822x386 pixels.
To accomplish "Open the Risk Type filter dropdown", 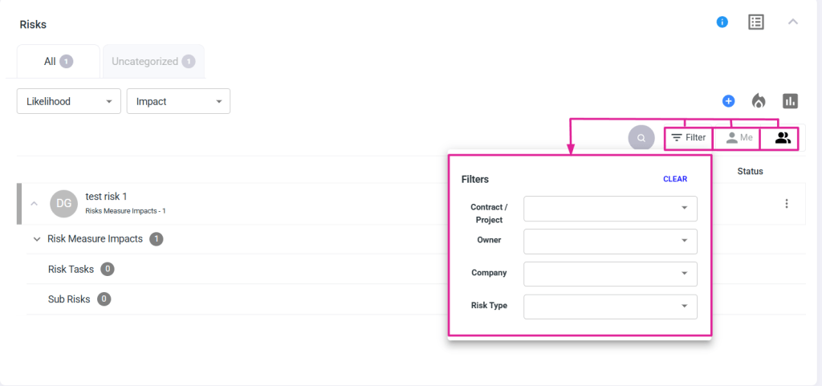I will point(610,306).
